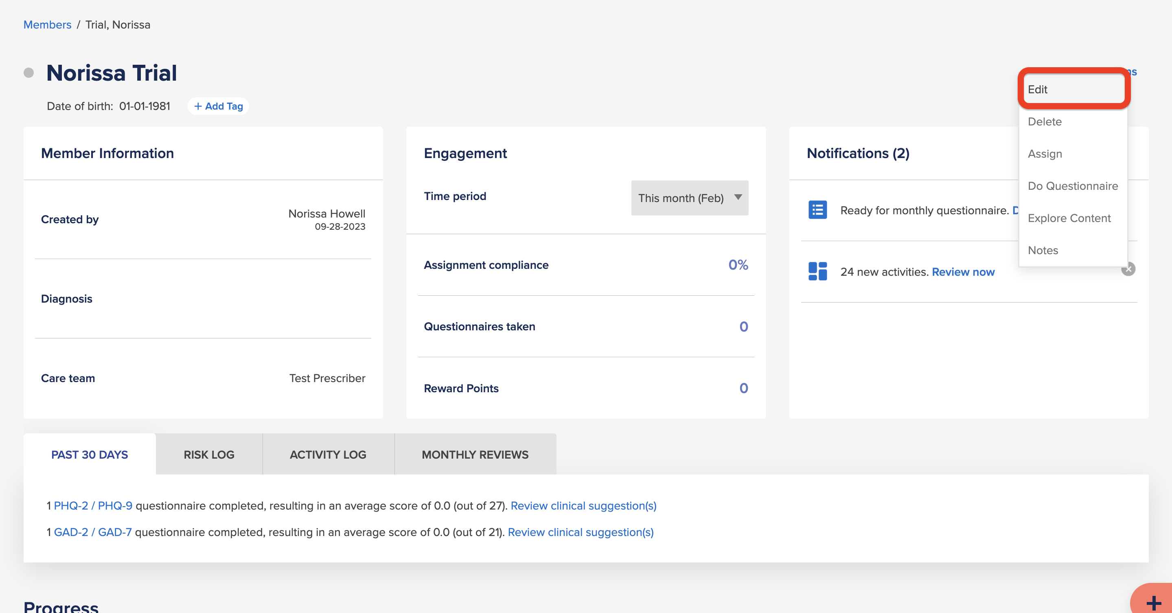Click the activities dashboard icon in Notifications
This screenshot has width=1172, height=613.
click(x=817, y=271)
